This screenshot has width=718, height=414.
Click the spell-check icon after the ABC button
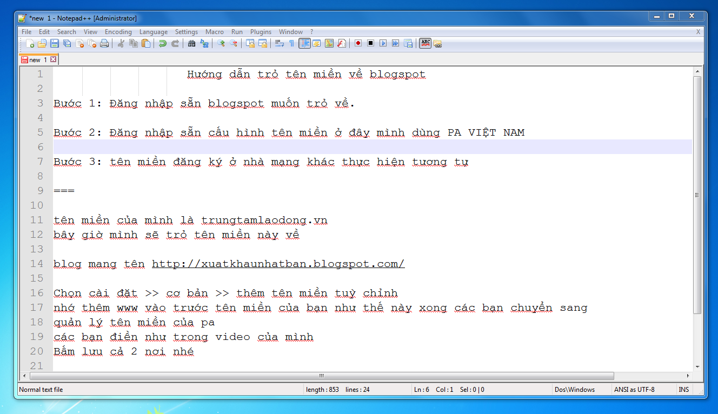click(x=437, y=43)
